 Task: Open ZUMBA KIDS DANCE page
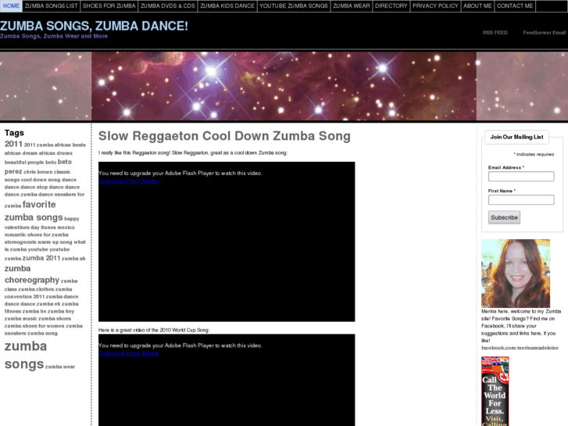pos(227,5)
